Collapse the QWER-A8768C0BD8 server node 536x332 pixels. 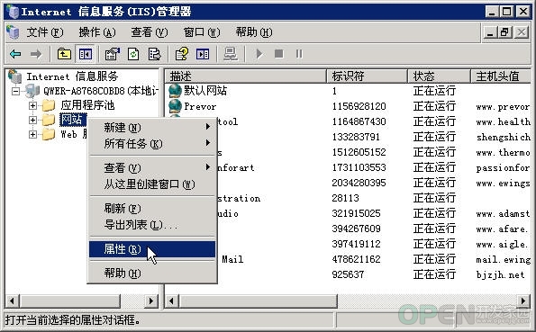coord(15,91)
